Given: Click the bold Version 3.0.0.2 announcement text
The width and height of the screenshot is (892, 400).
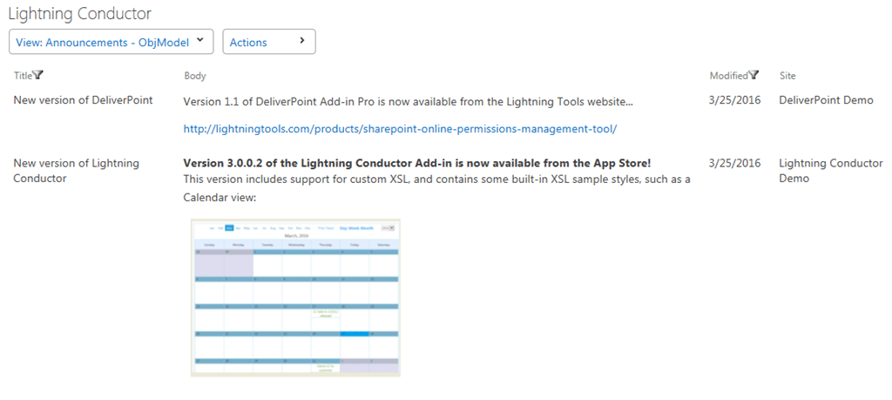Looking at the screenshot, I should (x=417, y=163).
